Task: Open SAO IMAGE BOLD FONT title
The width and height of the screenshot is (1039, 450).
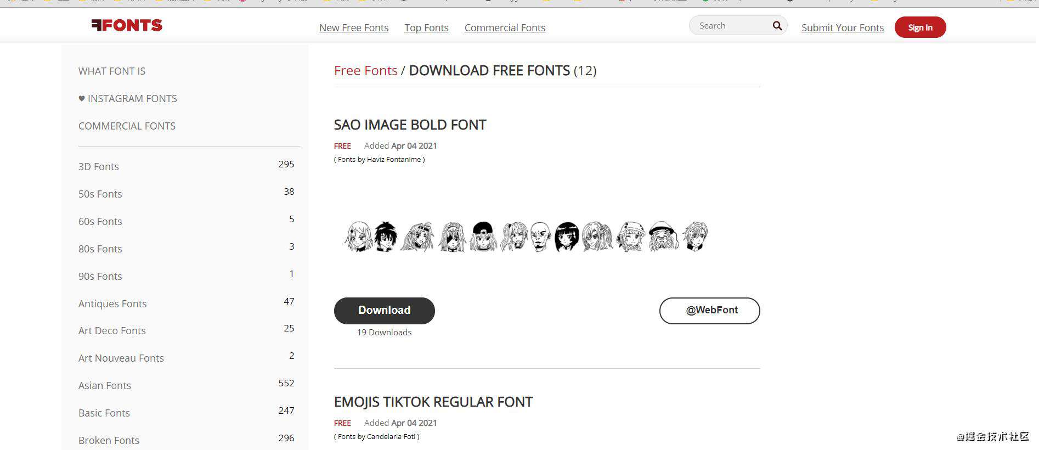Action: [x=410, y=125]
